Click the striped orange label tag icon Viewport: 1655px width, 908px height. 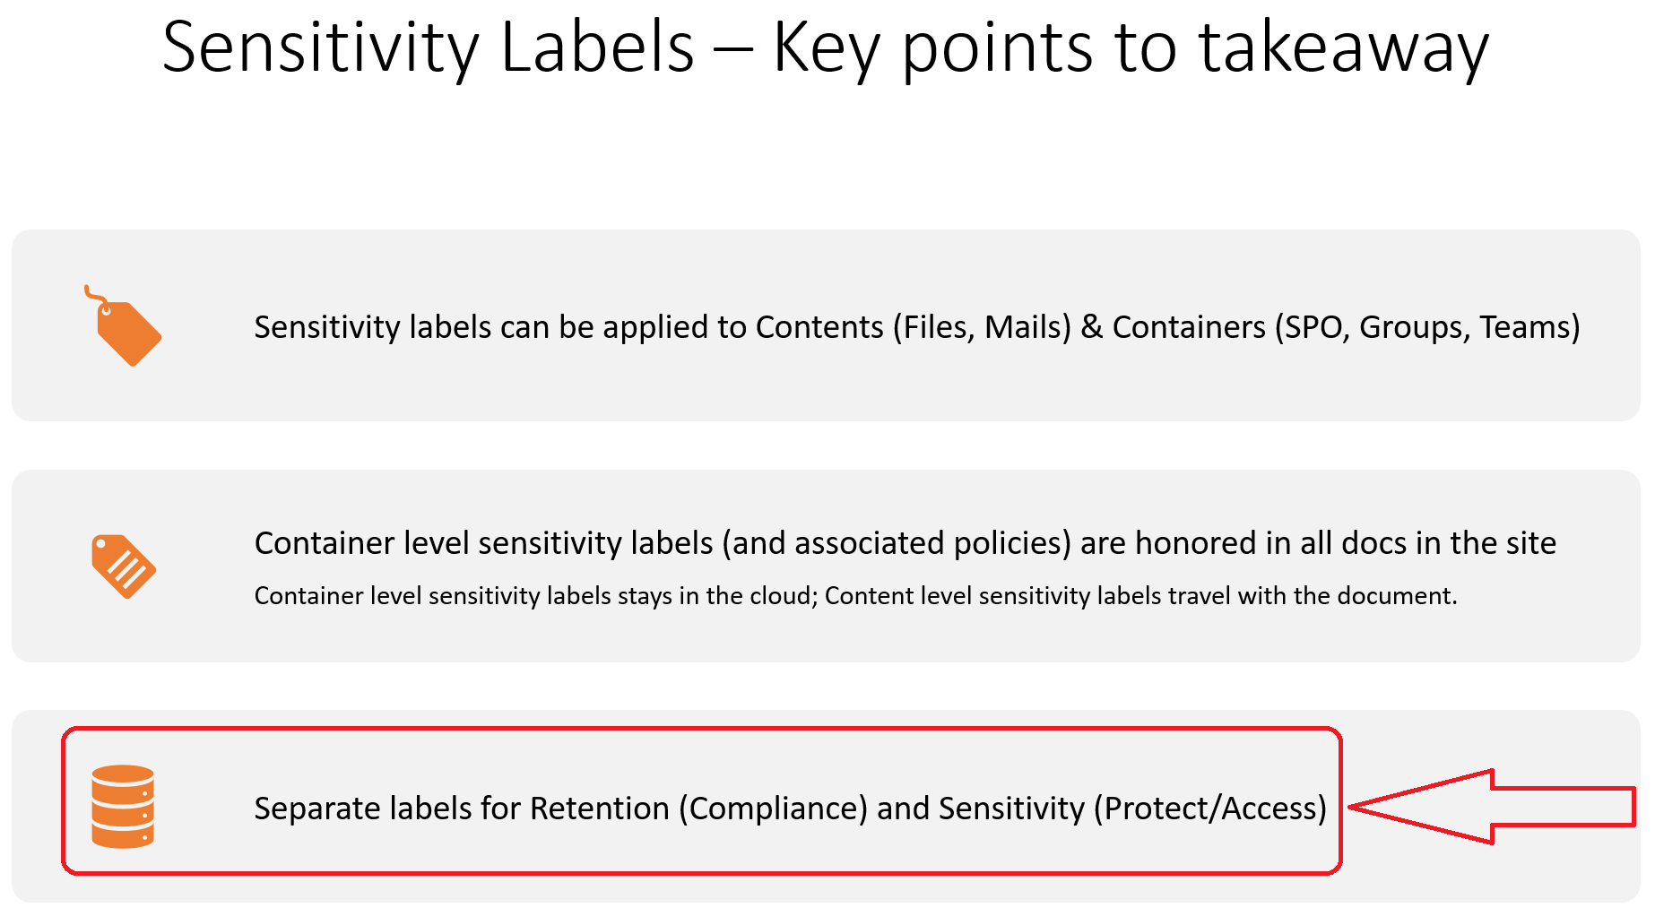(124, 566)
